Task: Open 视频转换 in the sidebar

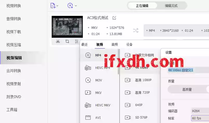Action: click(14, 6)
